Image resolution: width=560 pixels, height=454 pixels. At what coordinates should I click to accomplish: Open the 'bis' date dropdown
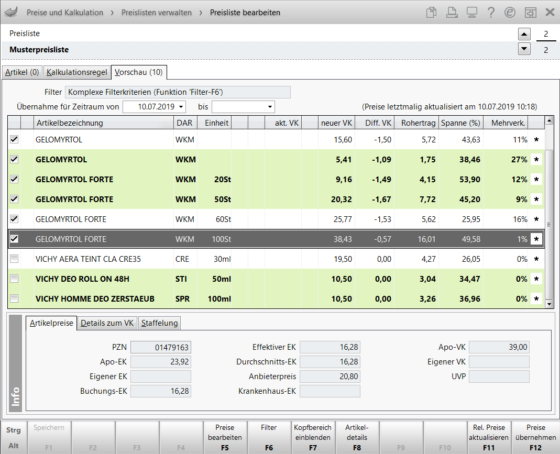(270, 107)
